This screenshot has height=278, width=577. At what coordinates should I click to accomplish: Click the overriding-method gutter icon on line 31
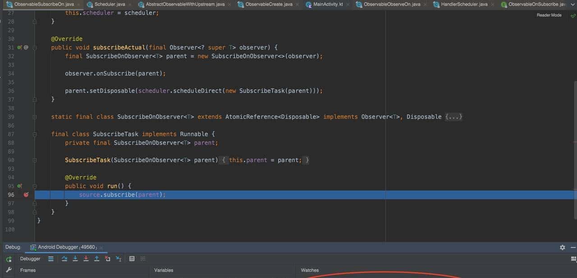19,47
